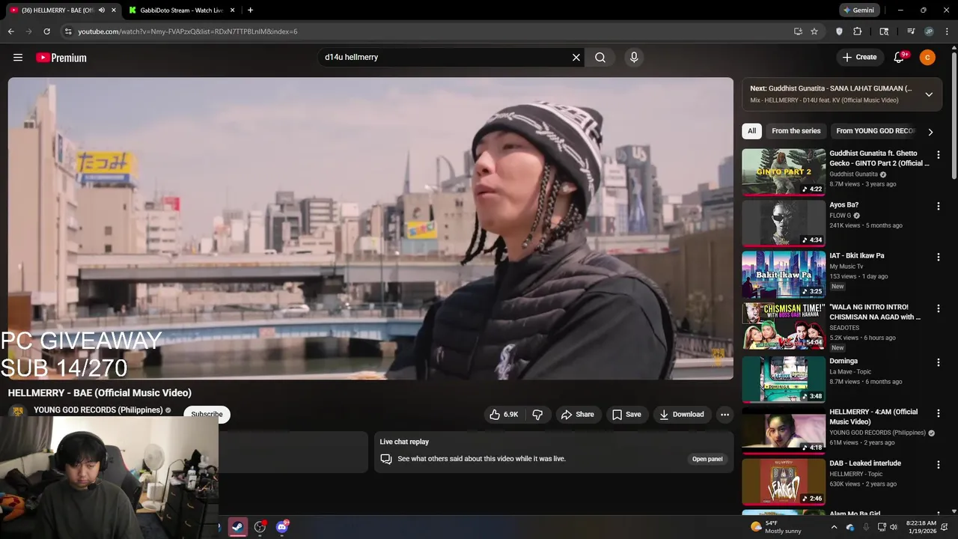This screenshot has width=958, height=539.
Task: Go back in browser history
Action: pyautogui.click(x=10, y=31)
